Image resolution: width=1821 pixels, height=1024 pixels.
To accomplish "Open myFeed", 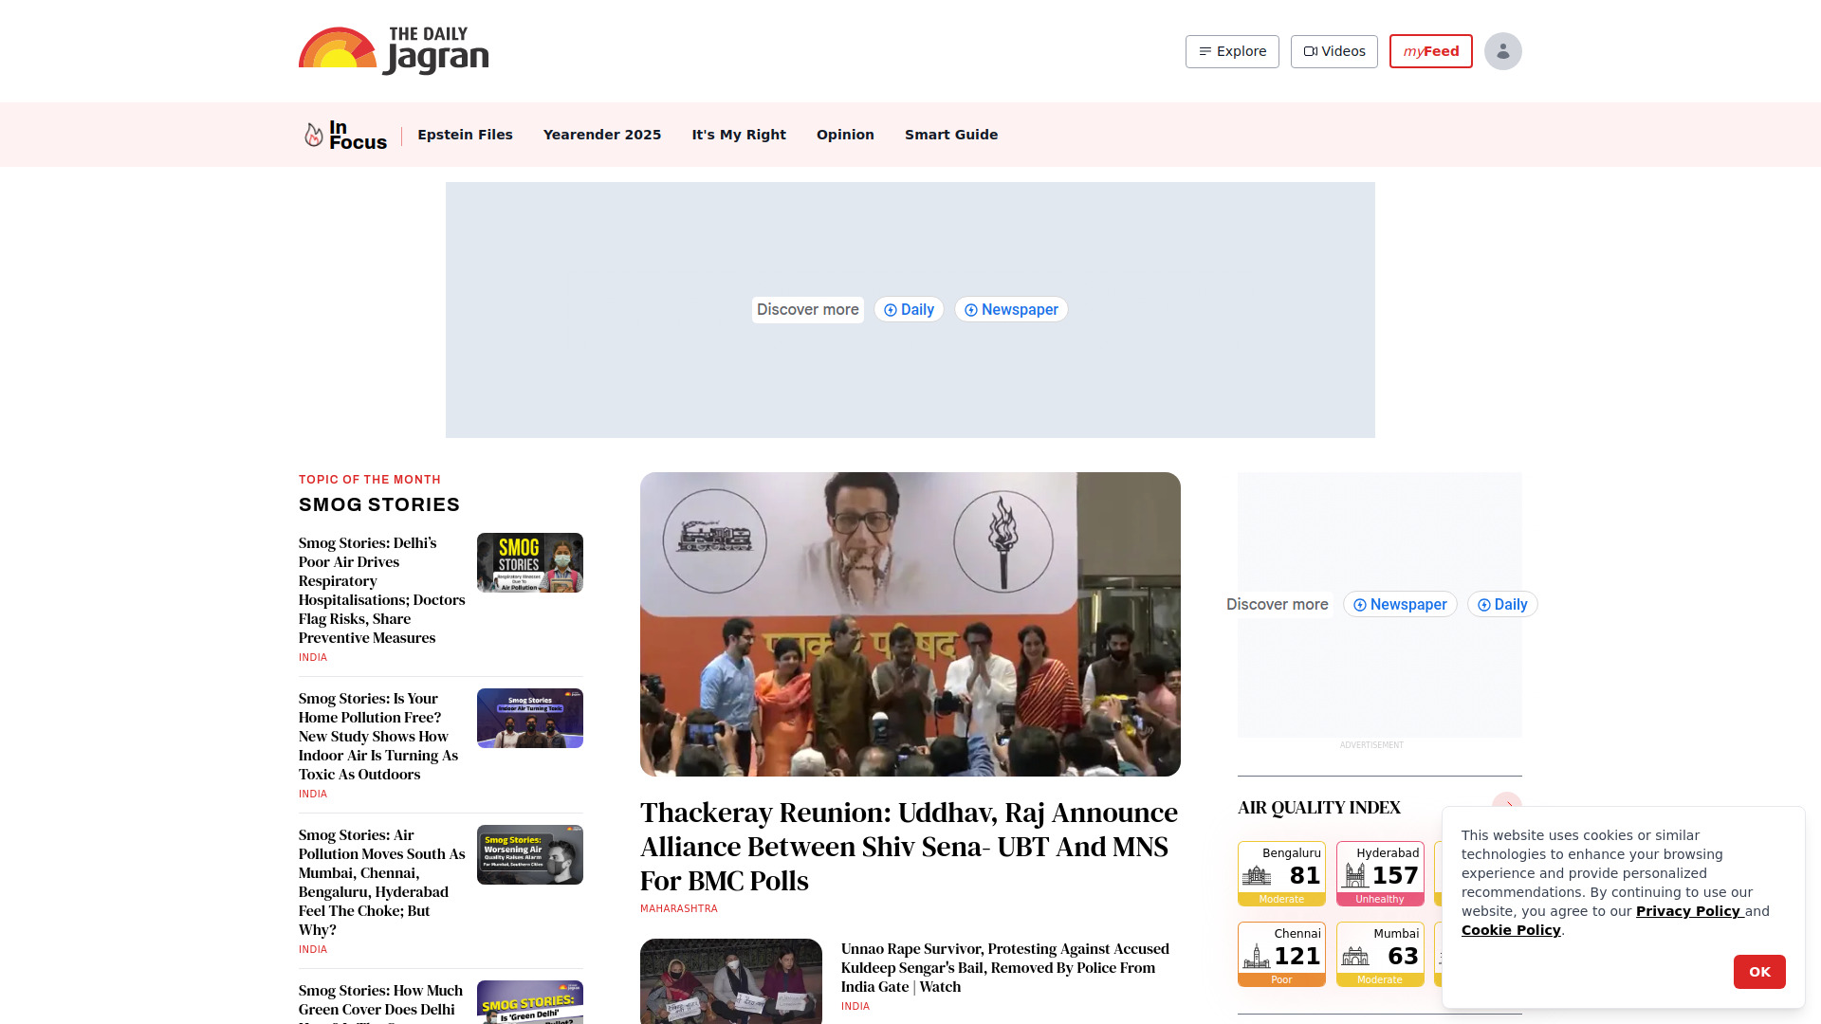I will pos(1430,51).
